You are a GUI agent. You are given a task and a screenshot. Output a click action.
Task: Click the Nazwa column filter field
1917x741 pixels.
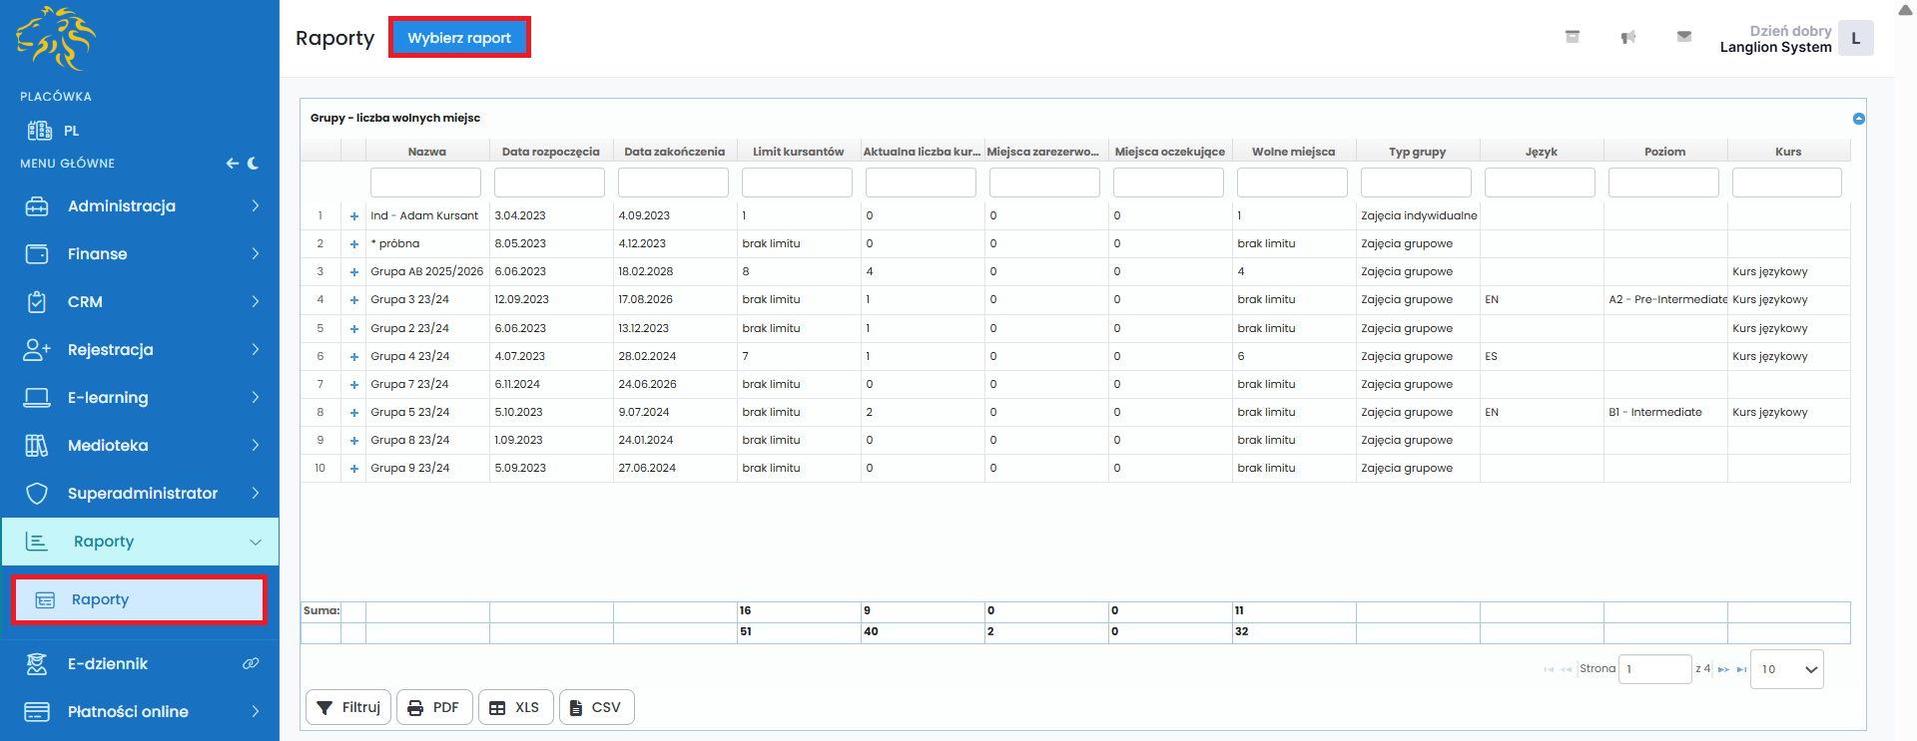tap(425, 183)
